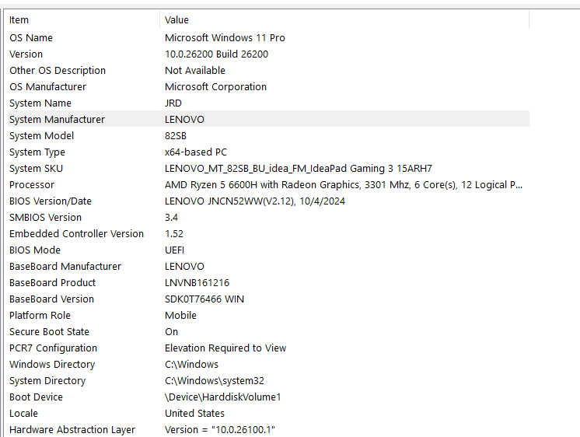This screenshot has height=437, width=580.
Task: Click the x64-based PC value
Action: 196,152
